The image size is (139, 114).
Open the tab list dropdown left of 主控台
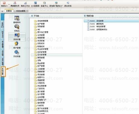[x=2, y=11]
